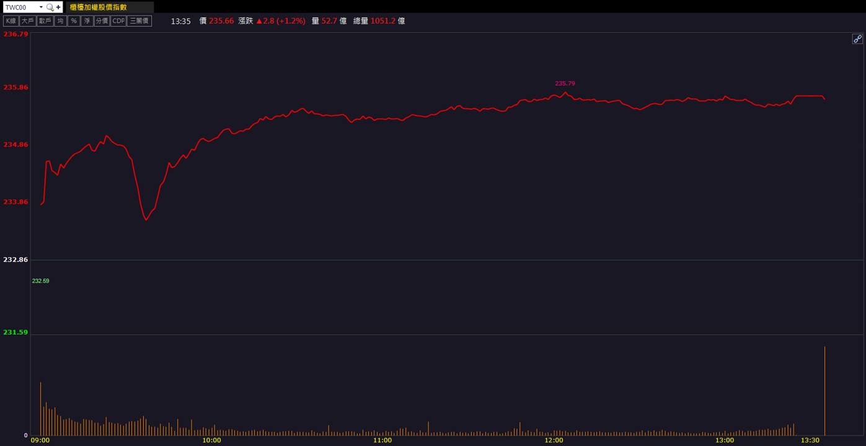Viewport: 866px width, 446px height.
Task: Toggle the K線 chart mode button
Action: [11, 21]
